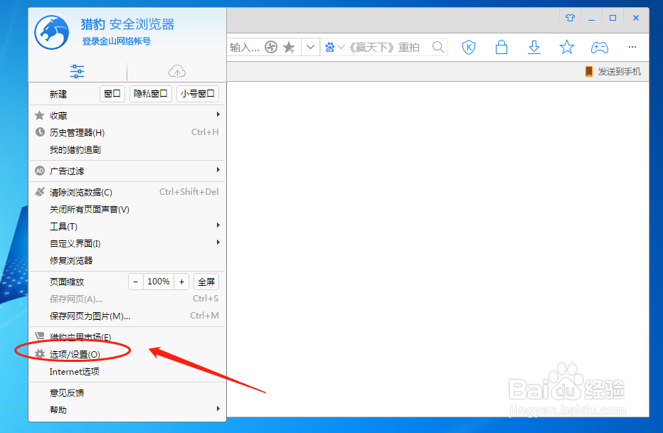Viewport: 663px width, 433px height.
Task: Open the gamepad games icon
Action: (x=600, y=48)
